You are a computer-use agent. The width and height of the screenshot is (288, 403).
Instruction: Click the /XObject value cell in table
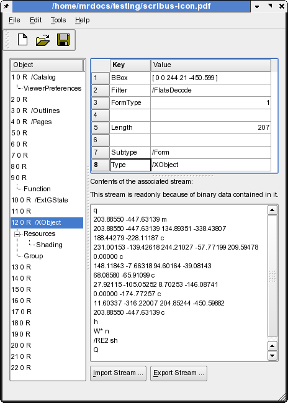tap(210, 165)
